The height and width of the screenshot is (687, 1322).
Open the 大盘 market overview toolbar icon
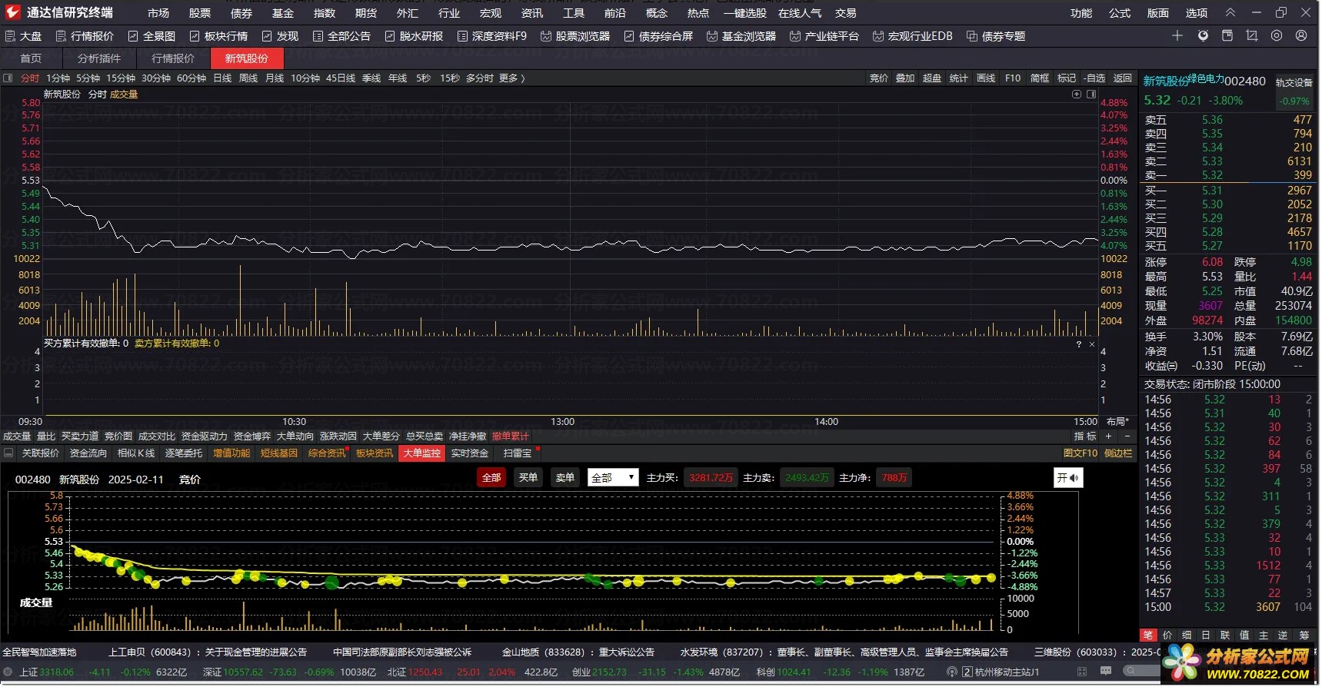click(x=23, y=36)
